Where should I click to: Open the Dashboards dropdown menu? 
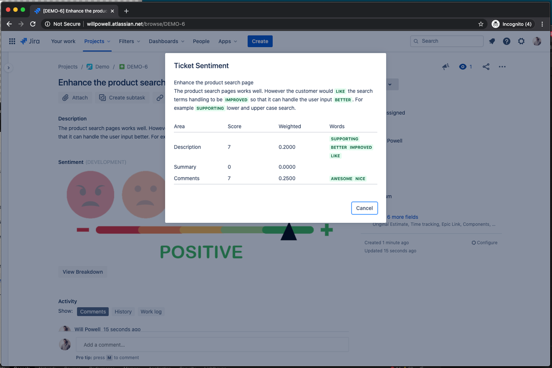pos(167,41)
